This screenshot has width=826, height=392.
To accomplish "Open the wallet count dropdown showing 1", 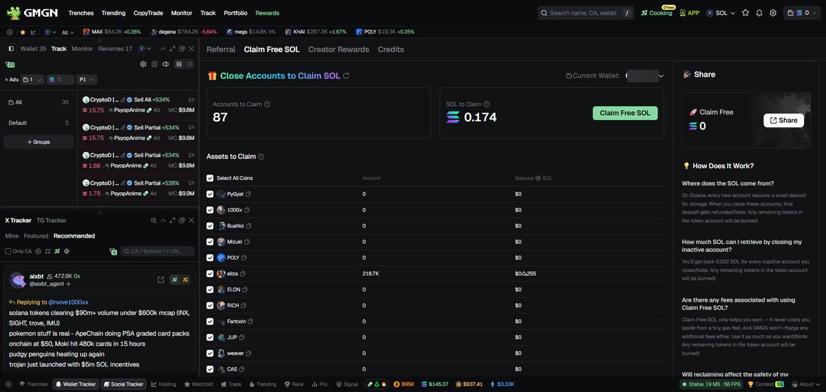I will pyautogui.click(x=33, y=80).
